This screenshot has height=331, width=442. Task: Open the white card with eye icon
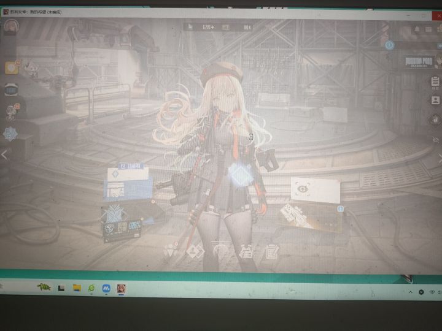coord(315,190)
